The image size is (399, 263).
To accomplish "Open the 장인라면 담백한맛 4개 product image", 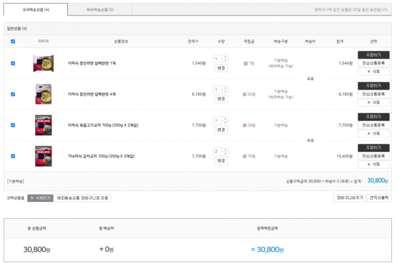I will click(x=43, y=94).
